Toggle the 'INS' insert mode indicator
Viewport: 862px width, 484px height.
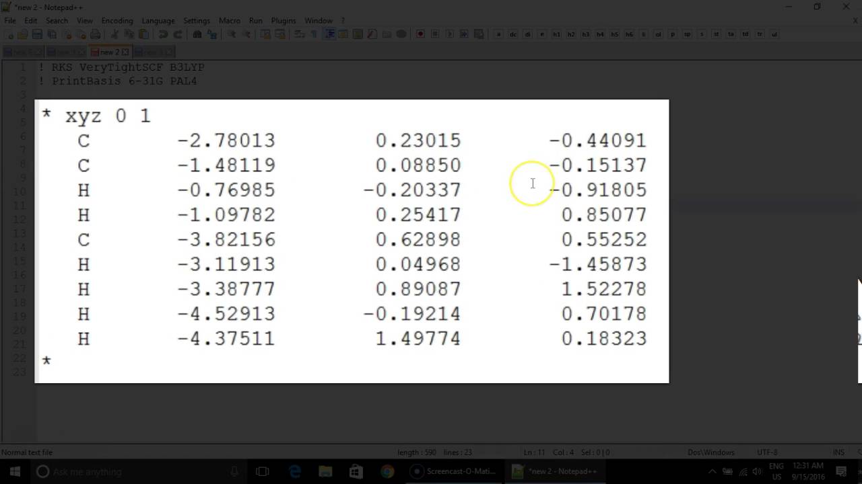pyautogui.click(x=838, y=452)
